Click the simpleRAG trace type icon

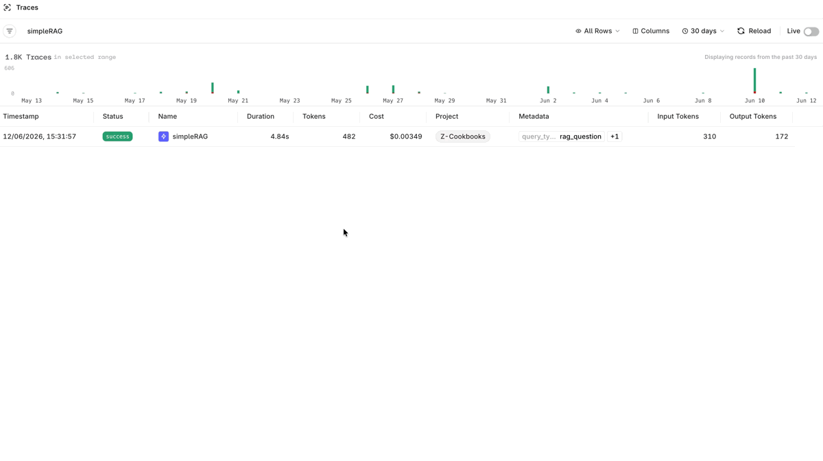point(163,137)
